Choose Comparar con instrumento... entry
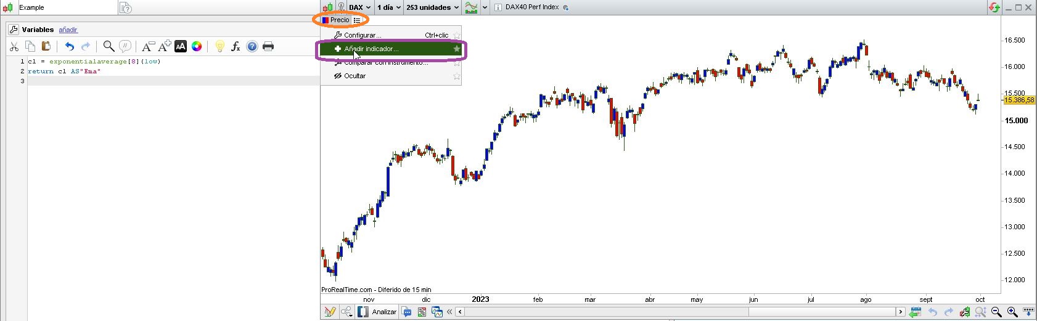Viewport: 1037px width, 321px height. tap(390, 62)
